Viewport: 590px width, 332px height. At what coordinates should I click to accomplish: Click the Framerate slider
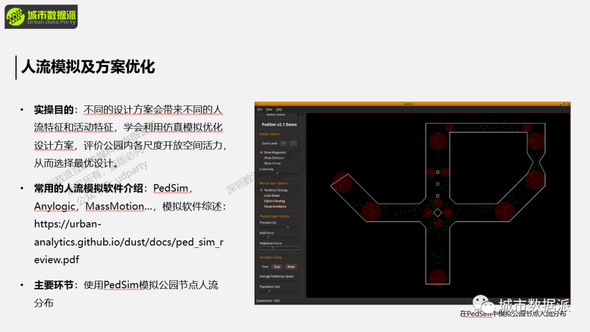(279, 174)
